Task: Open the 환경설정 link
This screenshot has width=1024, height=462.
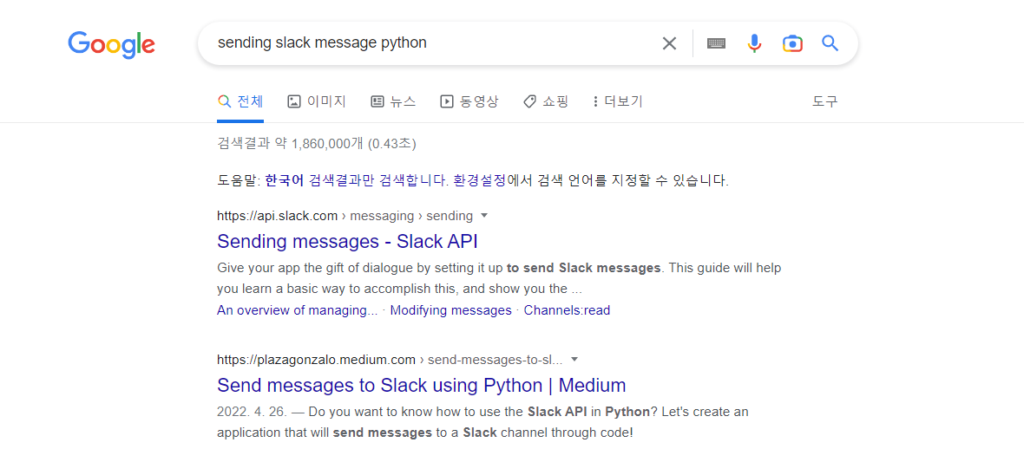Action: pos(479,181)
